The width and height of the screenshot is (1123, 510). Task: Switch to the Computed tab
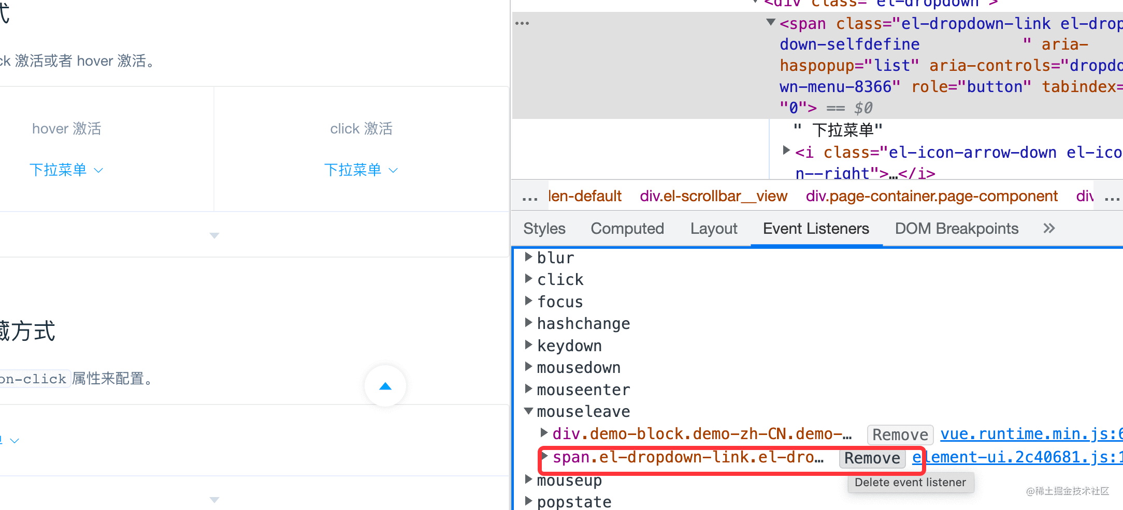point(627,229)
